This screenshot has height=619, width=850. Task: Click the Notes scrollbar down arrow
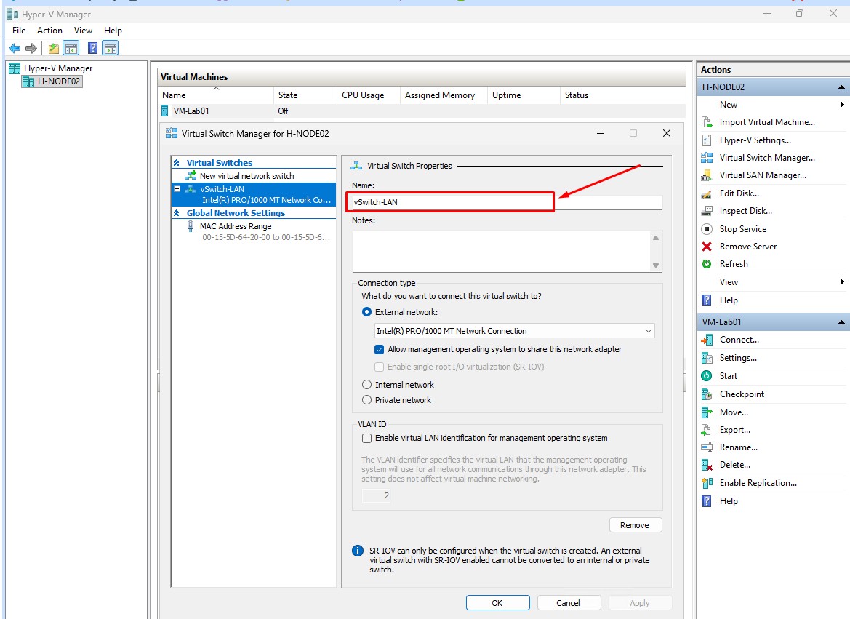[x=655, y=265]
